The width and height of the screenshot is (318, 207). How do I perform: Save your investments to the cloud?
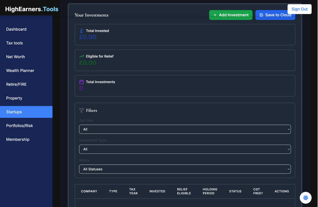pos(275,15)
